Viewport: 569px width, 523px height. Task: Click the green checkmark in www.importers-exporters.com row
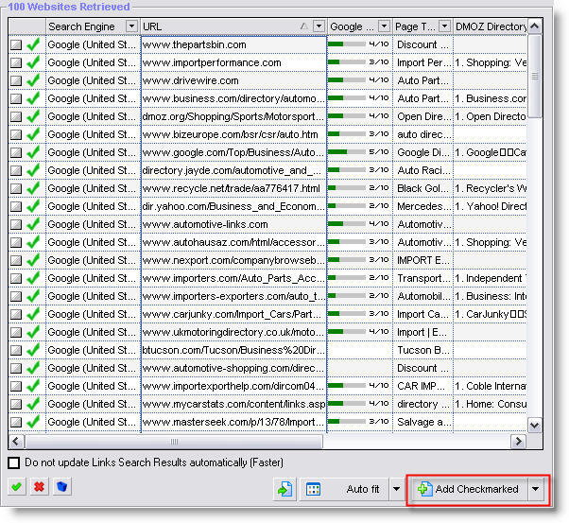tap(33, 296)
